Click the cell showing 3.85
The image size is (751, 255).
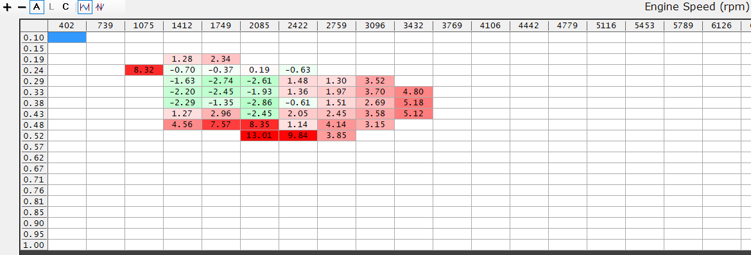pyautogui.click(x=336, y=136)
